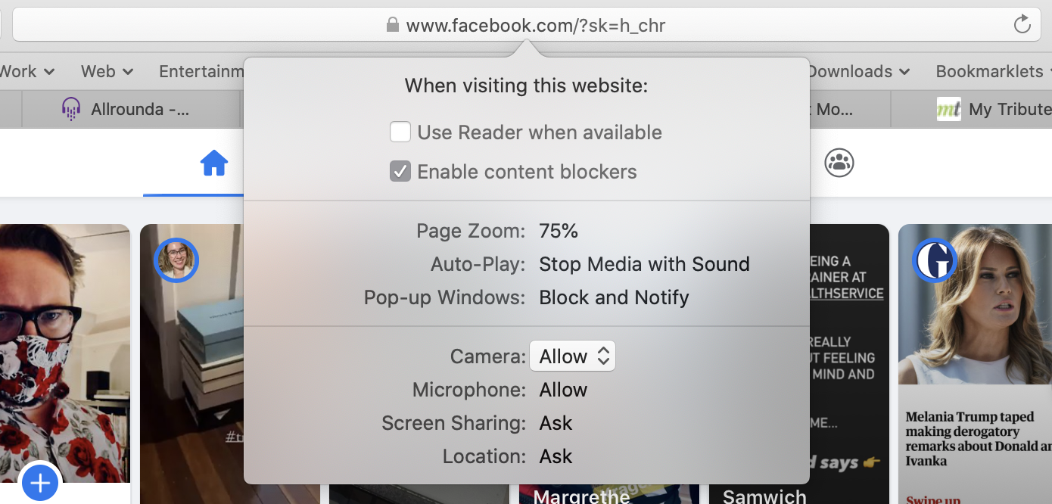Click the My Tribute mt favicon
Image resolution: width=1052 pixels, height=504 pixels.
948,109
